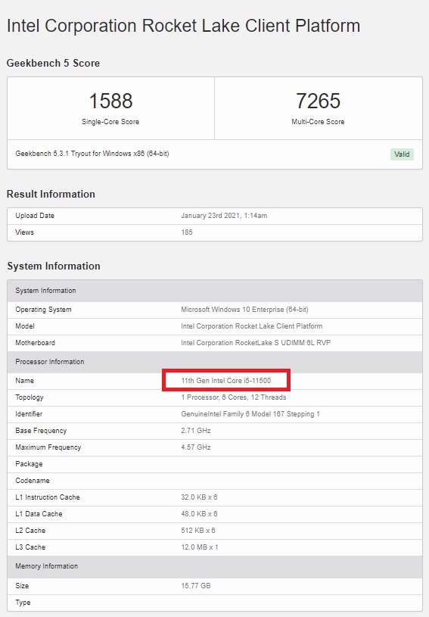The height and width of the screenshot is (617, 429).
Task: Click the Memory Information table header
Action: pos(215,566)
